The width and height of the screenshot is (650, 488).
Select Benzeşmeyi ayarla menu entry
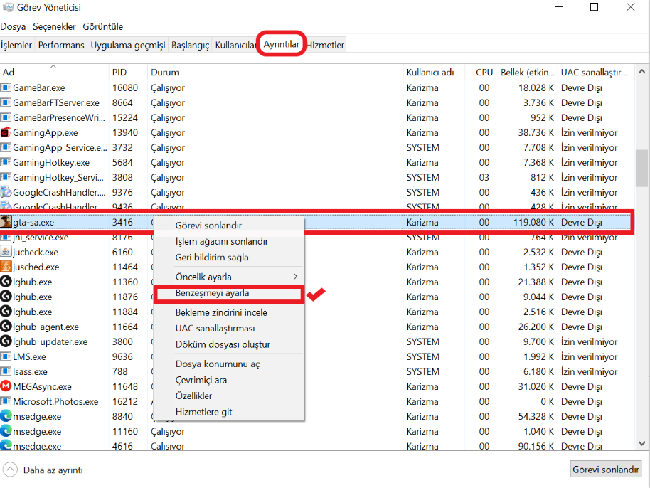(229, 292)
